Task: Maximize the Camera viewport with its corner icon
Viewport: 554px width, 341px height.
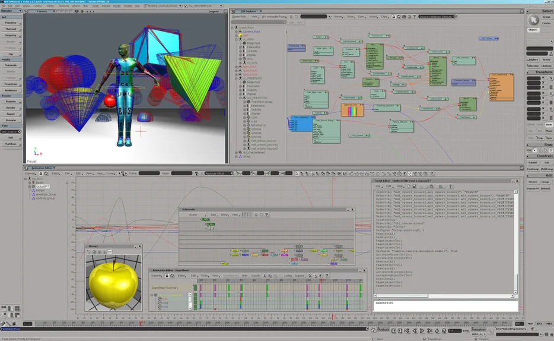Action: click(225, 11)
